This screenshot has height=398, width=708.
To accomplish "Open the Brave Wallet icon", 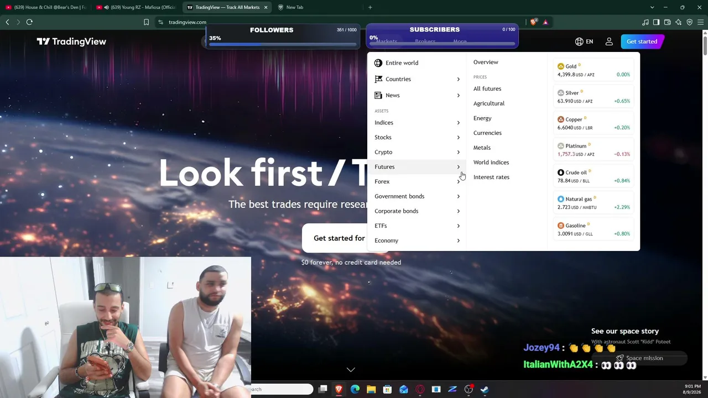I will [x=668, y=22].
